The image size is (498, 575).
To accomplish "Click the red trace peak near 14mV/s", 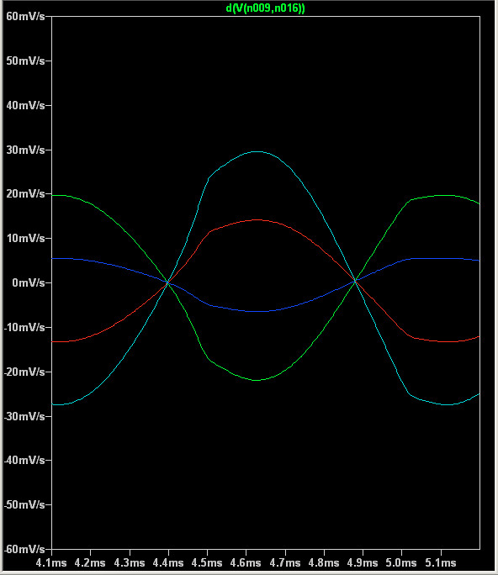I will [x=258, y=220].
